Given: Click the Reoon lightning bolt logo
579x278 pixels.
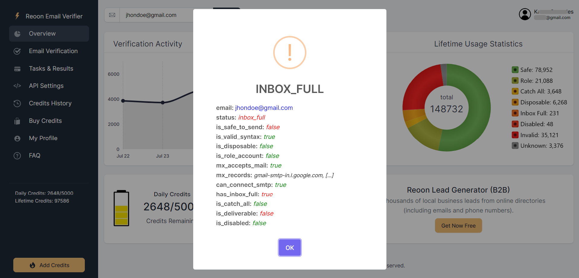Looking at the screenshot, I should pos(17,16).
